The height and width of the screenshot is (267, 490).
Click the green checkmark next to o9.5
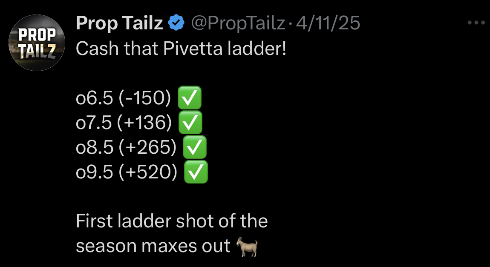pos(196,172)
